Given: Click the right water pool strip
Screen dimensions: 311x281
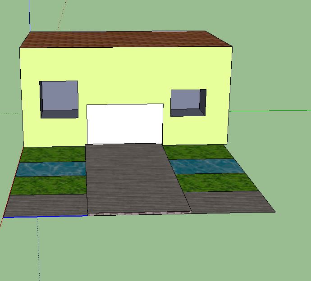Looking at the screenshot, I should [206, 166].
